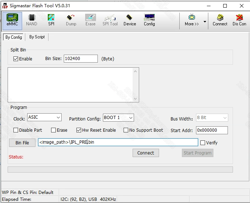Open the Partition Config BOOT 1 dropdown
Screen dimensions: 250x203
tap(118, 118)
